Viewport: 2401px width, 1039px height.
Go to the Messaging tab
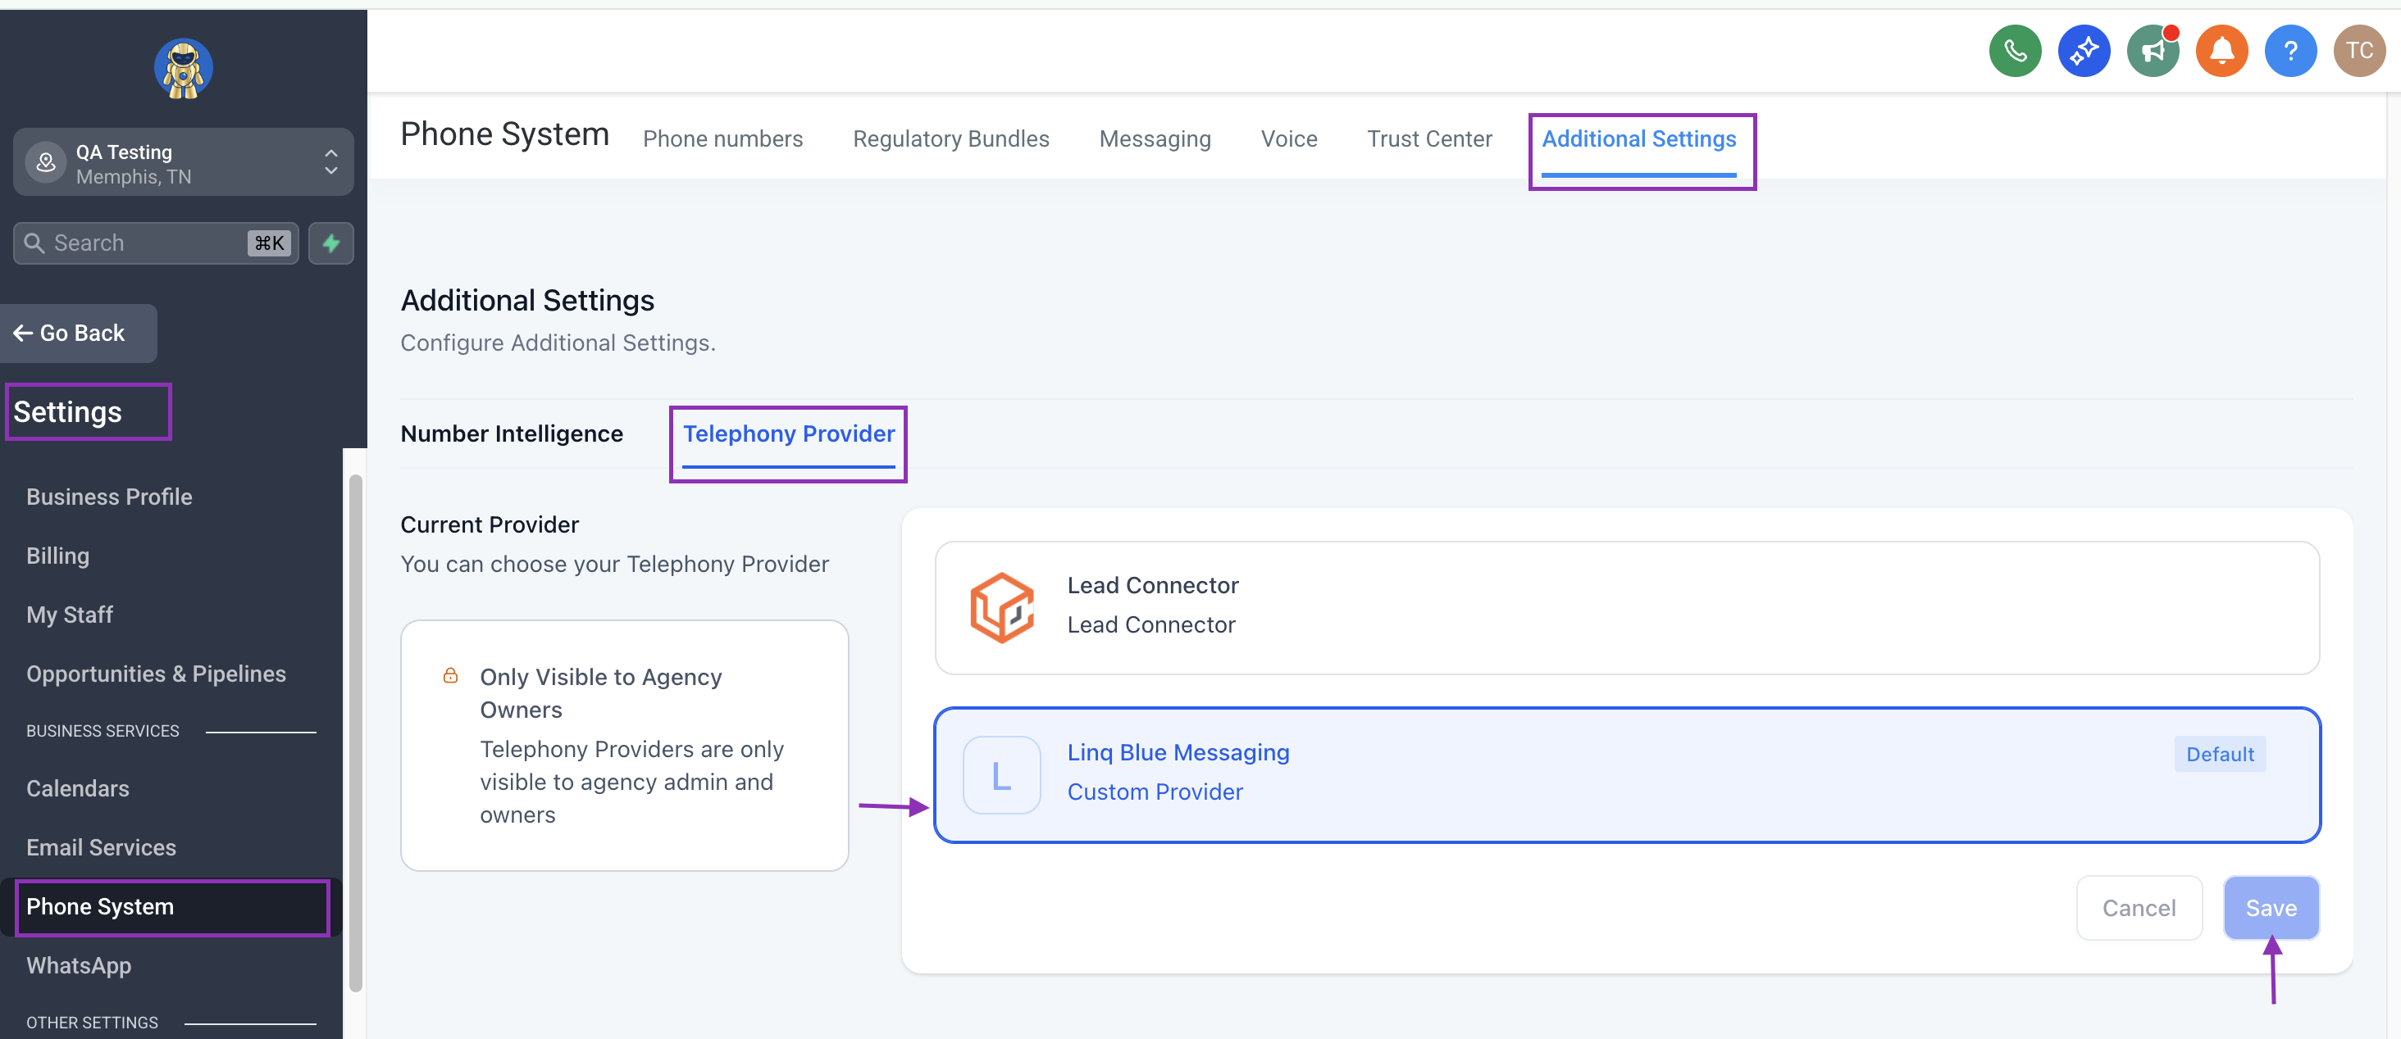tap(1155, 138)
